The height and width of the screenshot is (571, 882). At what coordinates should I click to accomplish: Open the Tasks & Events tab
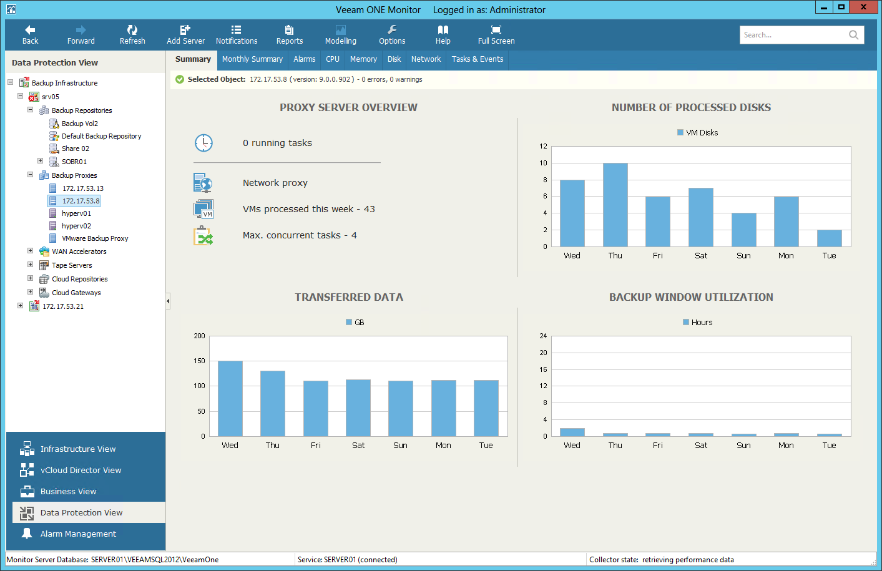pos(478,59)
